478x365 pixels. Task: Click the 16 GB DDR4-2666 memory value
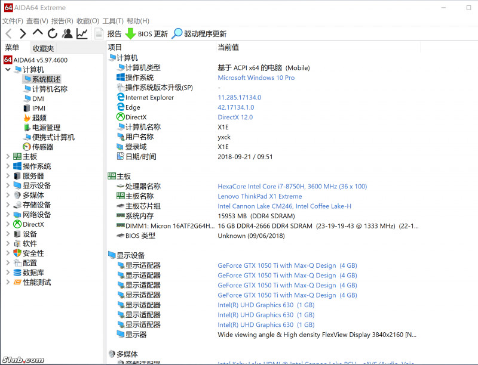[x=318, y=226]
